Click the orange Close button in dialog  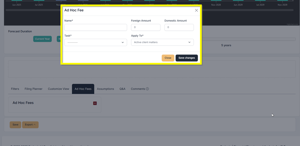(168, 58)
